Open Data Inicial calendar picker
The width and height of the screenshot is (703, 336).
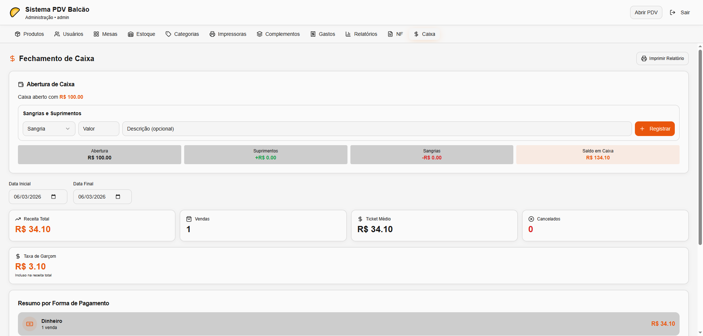[53, 197]
